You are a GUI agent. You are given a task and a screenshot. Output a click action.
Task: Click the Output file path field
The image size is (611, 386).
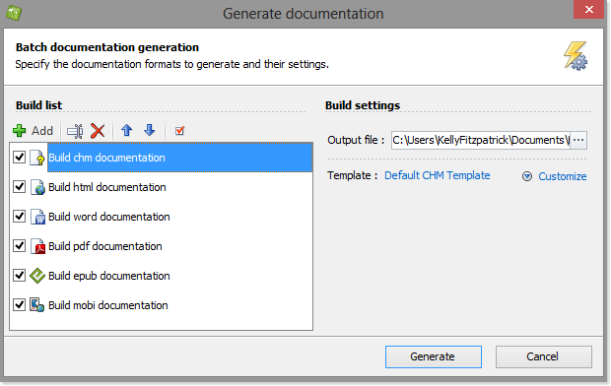coord(481,140)
